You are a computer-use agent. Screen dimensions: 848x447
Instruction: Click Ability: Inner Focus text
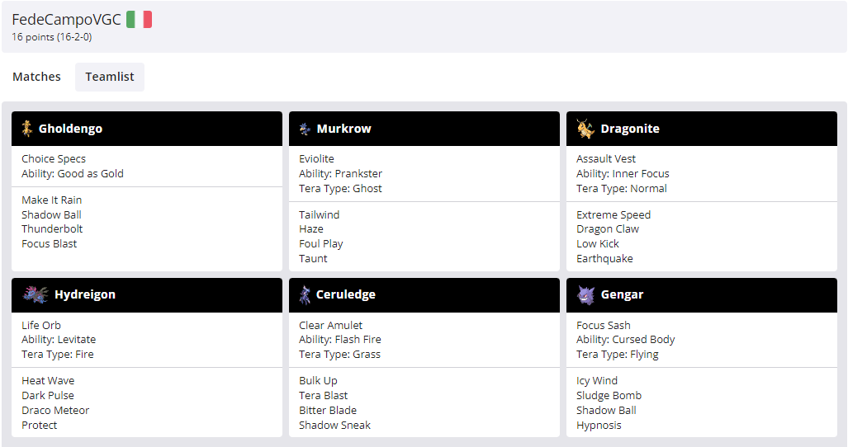(x=623, y=173)
